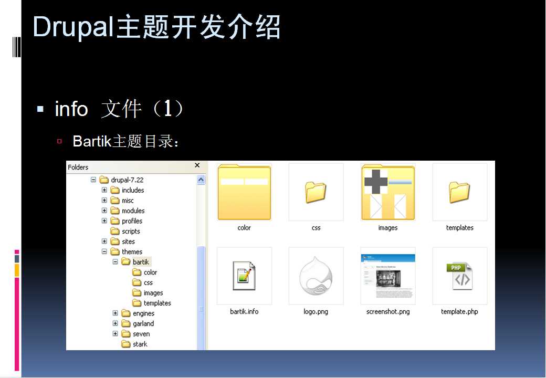Screen dimensions: 546x378
Task: Expand the sites tree node
Action: point(104,241)
